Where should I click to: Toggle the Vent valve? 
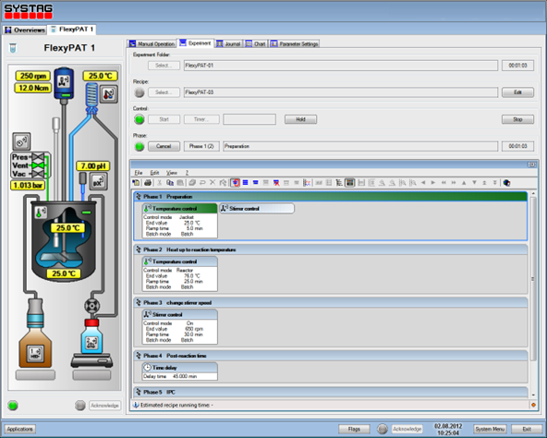click(x=37, y=165)
